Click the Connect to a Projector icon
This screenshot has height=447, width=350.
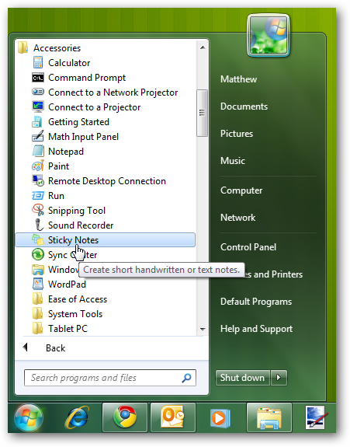[x=38, y=107]
